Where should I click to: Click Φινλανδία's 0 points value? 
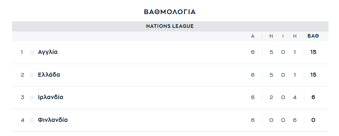313,120
